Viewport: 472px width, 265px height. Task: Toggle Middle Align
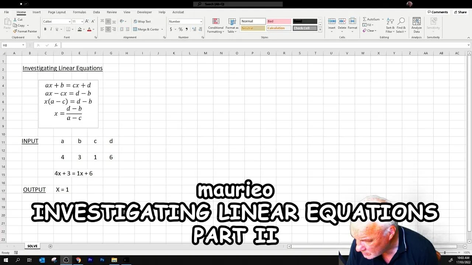pos(108,21)
